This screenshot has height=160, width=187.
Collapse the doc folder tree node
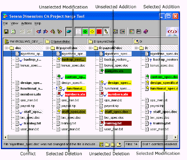click(6, 48)
